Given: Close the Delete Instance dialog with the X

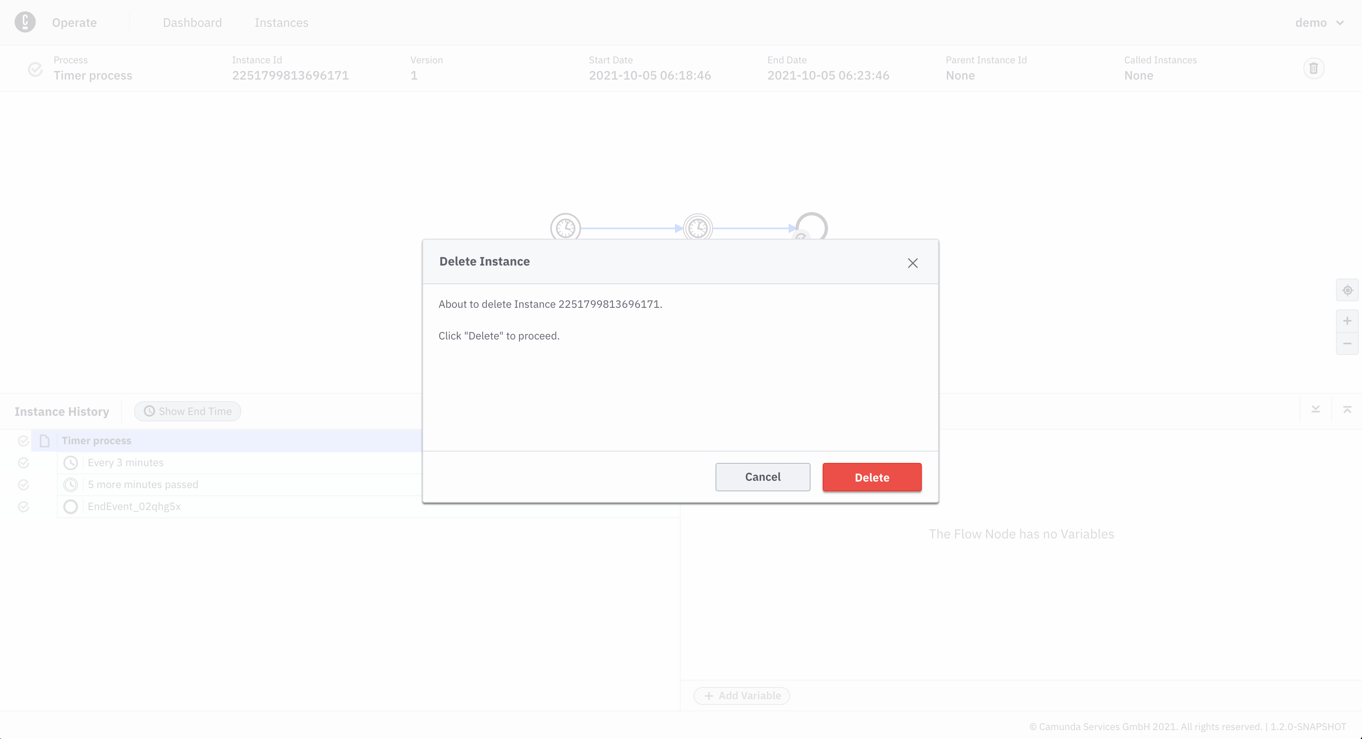Looking at the screenshot, I should coord(912,263).
